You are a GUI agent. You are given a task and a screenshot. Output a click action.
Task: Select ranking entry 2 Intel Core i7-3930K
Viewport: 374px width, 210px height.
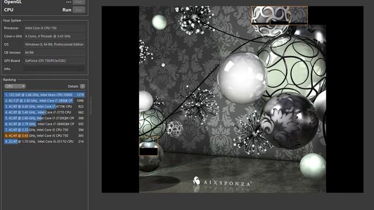click(44, 101)
